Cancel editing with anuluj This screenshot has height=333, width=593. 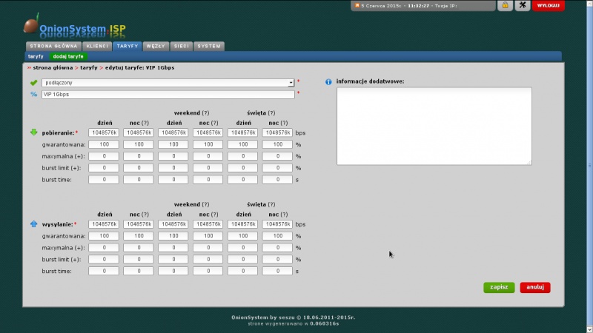(x=535, y=287)
